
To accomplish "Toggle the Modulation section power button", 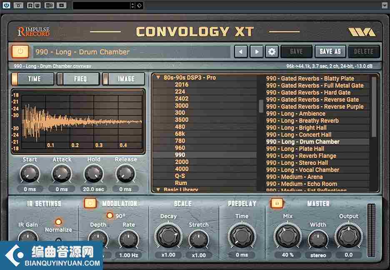I will click(x=90, y=203).
